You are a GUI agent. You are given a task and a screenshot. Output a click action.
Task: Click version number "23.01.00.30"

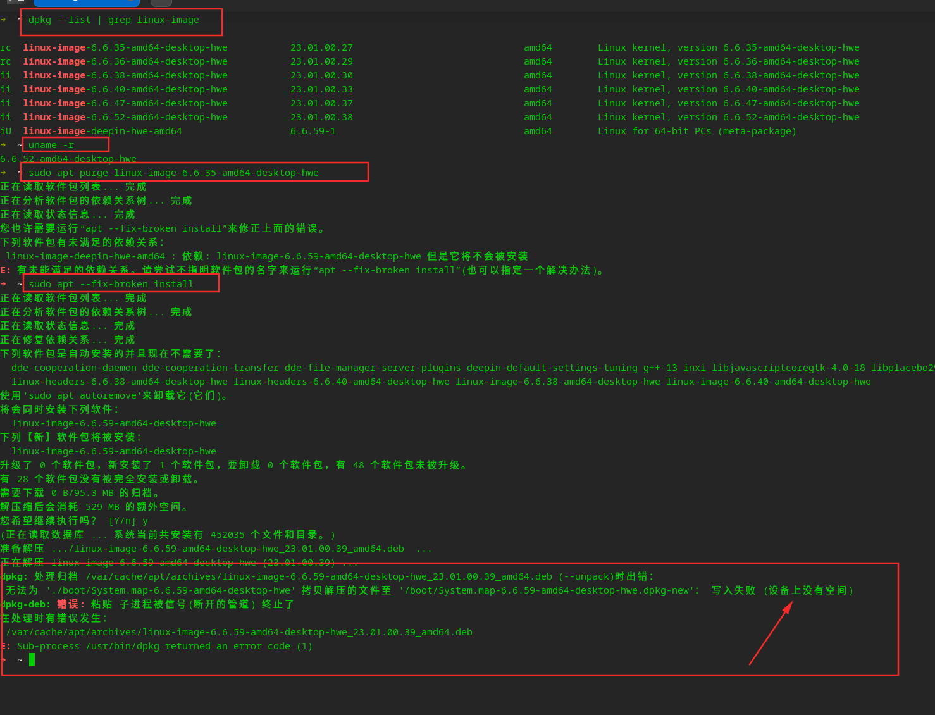(x=321, y=75)
